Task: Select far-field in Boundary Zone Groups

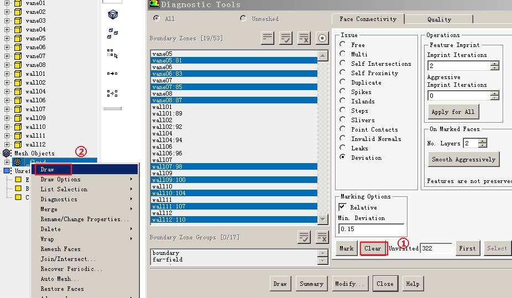Action: tap(234, 259)
